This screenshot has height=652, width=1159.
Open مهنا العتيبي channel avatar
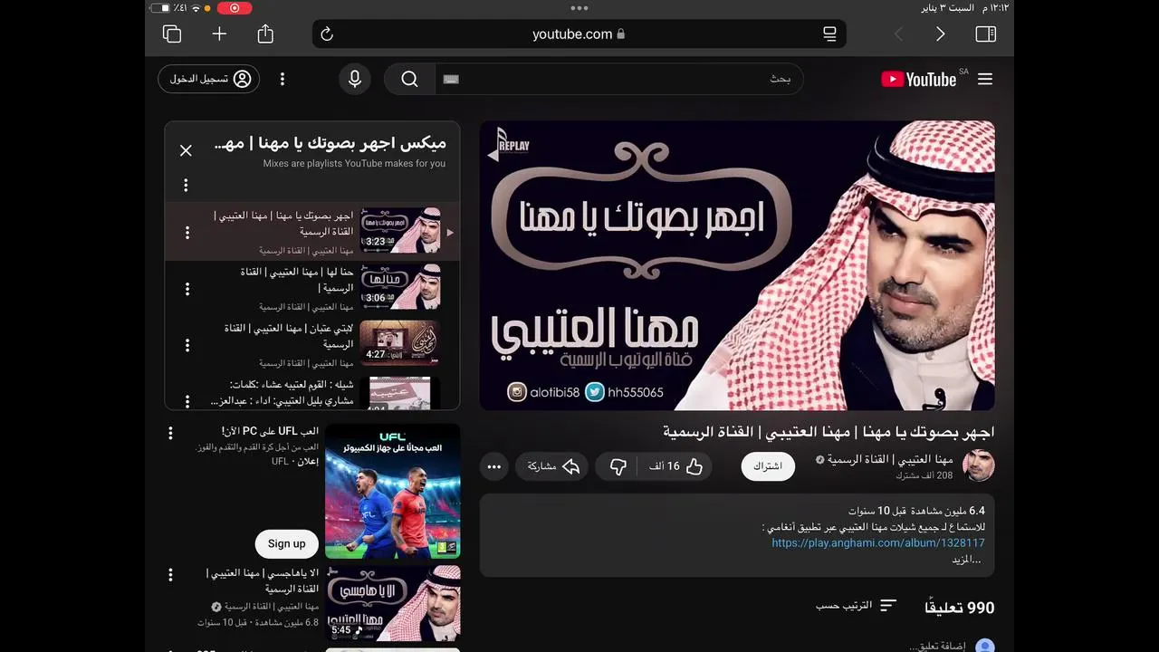[x=978, y=465]
